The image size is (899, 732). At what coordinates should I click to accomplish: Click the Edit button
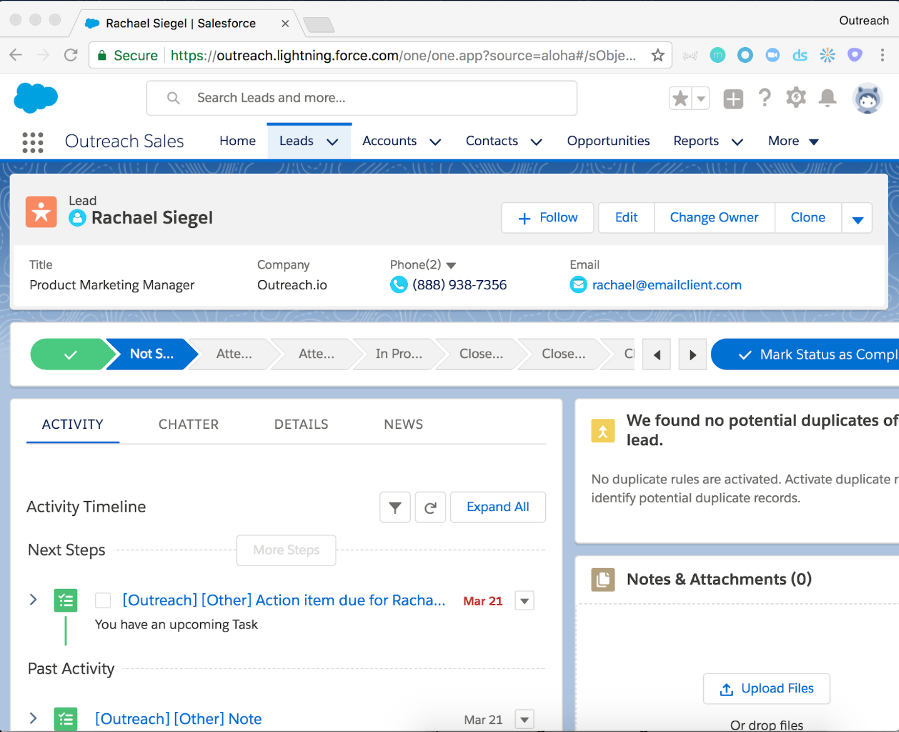tap(626, 218)
